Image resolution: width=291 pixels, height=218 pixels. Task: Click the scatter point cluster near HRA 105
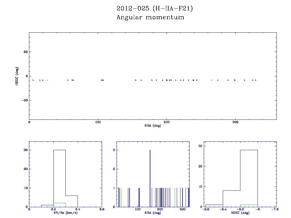point(102,80)
